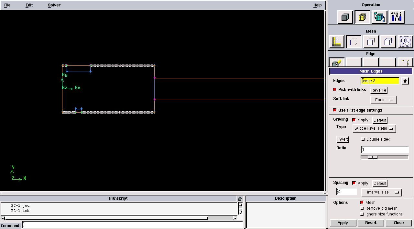Viewport: 414px width, 229px height.
Task: Open the Interval size dropdown
Action: coord(382,192)
